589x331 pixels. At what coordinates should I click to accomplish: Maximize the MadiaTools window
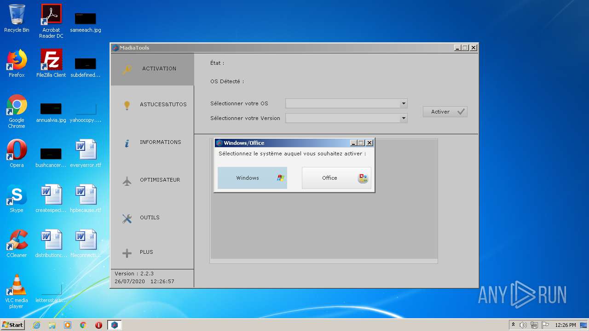click(465, 48)
